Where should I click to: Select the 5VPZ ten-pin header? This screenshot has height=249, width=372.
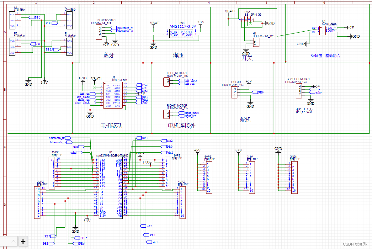(x=209, y=177)
